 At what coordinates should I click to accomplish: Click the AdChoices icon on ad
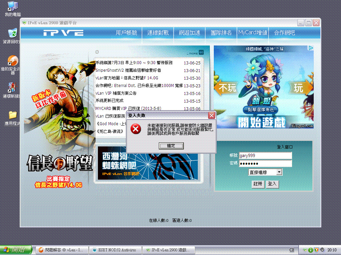point(311,48)
